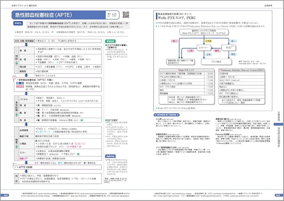The image size is (284, 201).
Task: Toggle the 陽性 label on the PERC arrow
Action: pos(216,50)
